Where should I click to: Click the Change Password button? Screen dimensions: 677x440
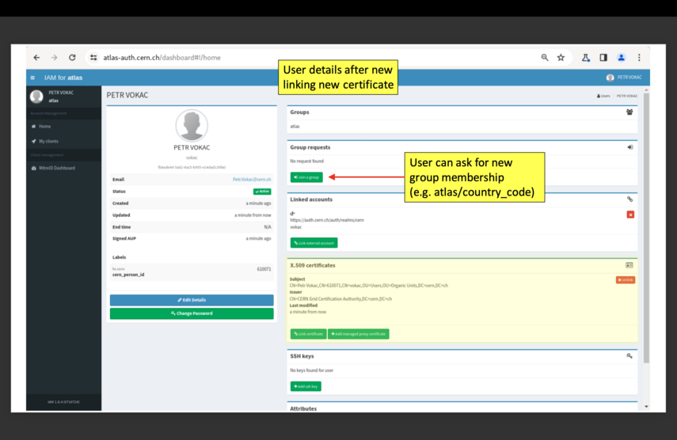click(x=192, y=313)
